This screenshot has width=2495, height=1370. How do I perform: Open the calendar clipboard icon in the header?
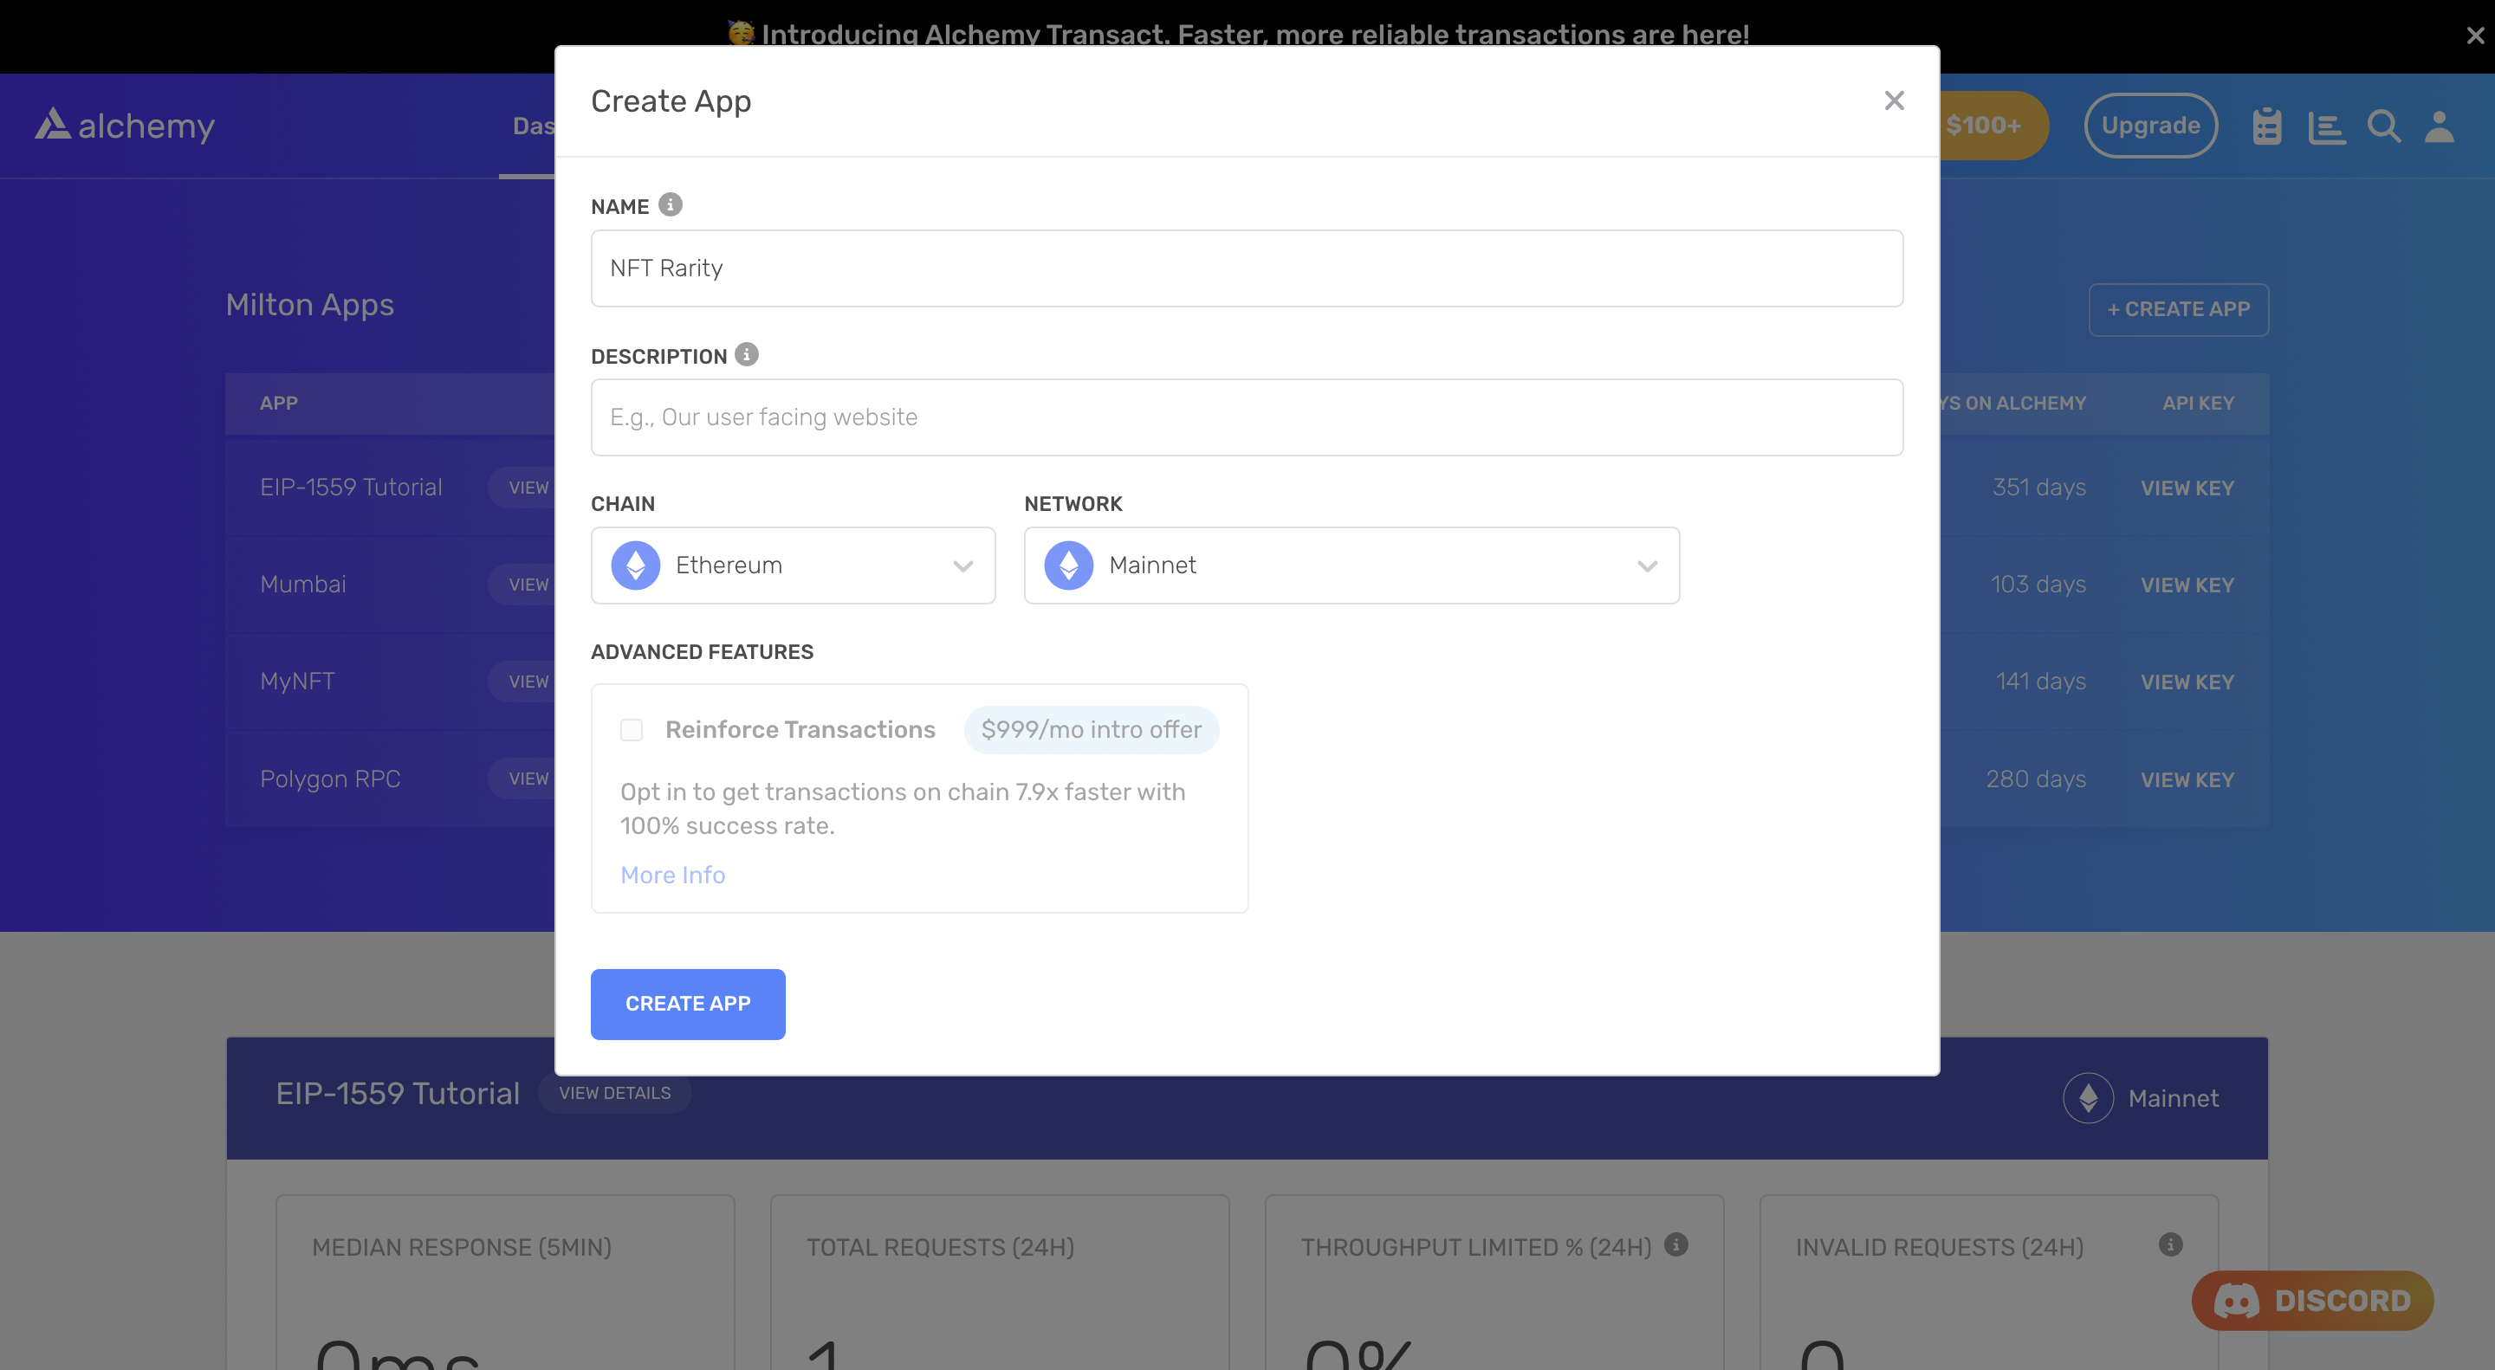coord(2265,126)
